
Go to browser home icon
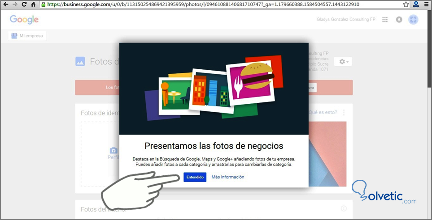[33, 4]
